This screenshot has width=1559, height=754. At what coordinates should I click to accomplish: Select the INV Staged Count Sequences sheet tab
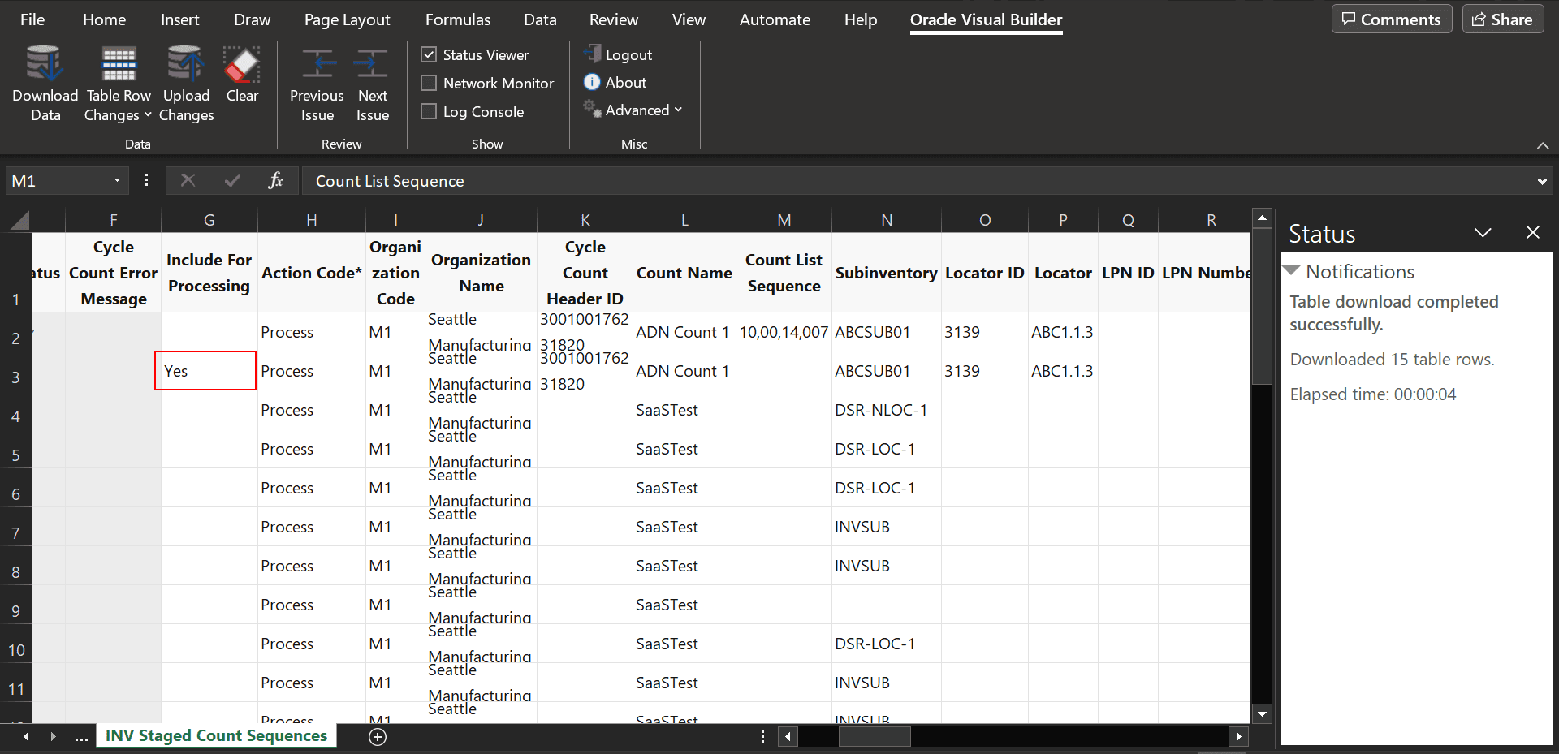(x=215, y=735)
